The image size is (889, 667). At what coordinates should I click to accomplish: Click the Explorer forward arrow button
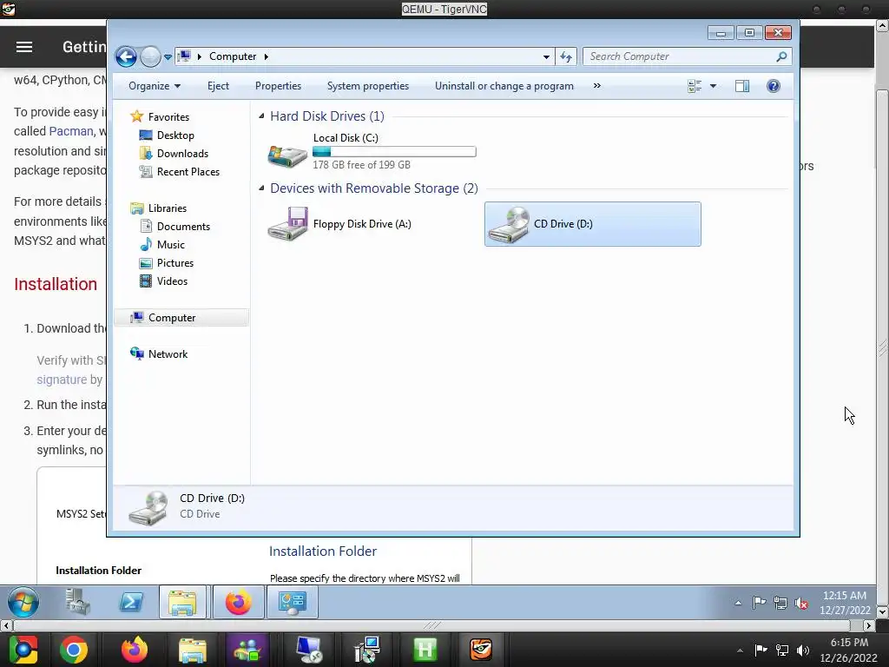coord(150,56)
